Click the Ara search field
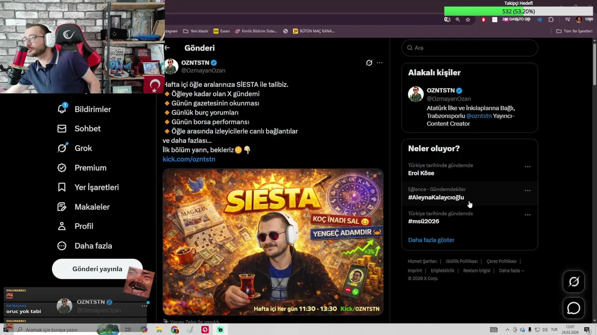597x335 pixels. tap(470, 48)
